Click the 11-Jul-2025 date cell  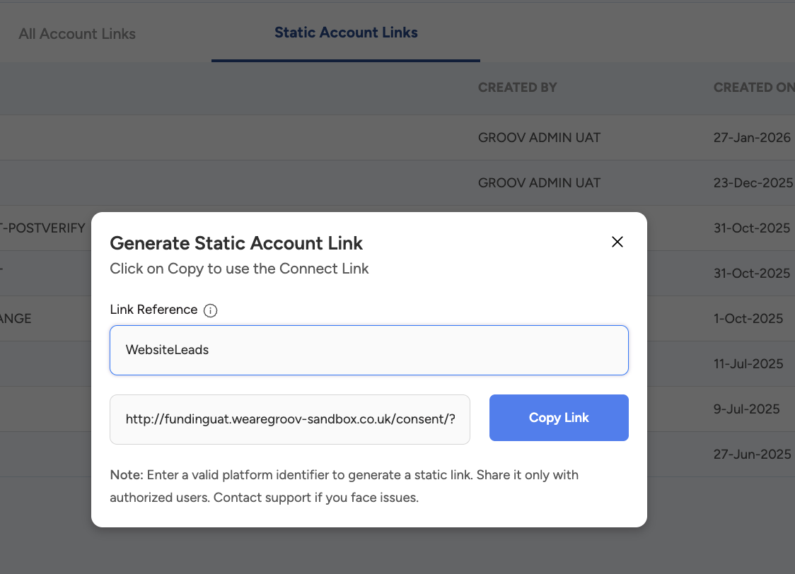point(748,363)
